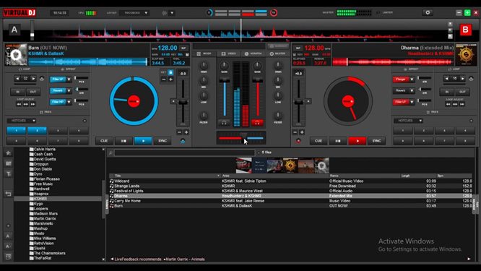Viewport: 481px width, 271px height.
Task: Sort the track list by the Bpm column header
Action: [x=454, y=176]
